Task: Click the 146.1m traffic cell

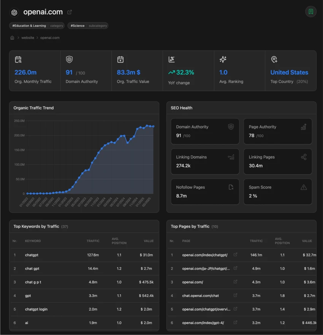Action: (256, 255)
